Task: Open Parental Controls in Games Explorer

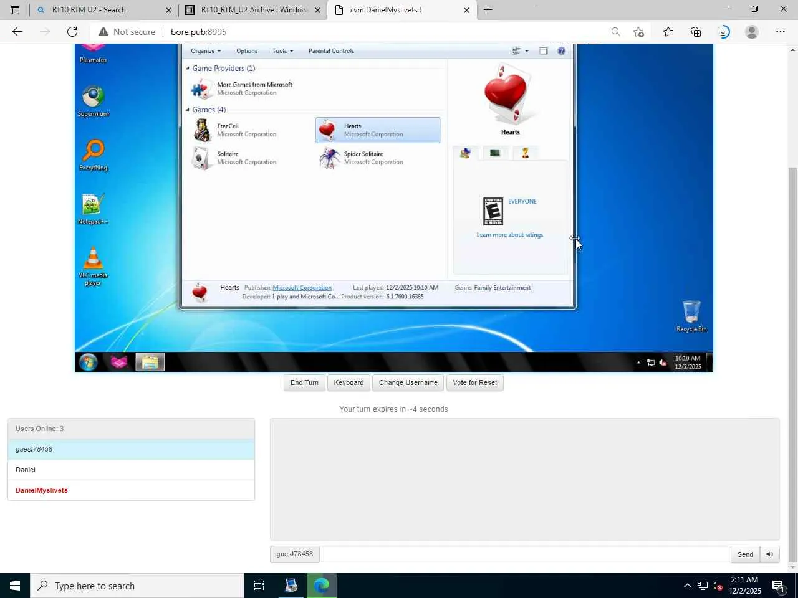Action: pyautogui.click(x=331, y=51)
